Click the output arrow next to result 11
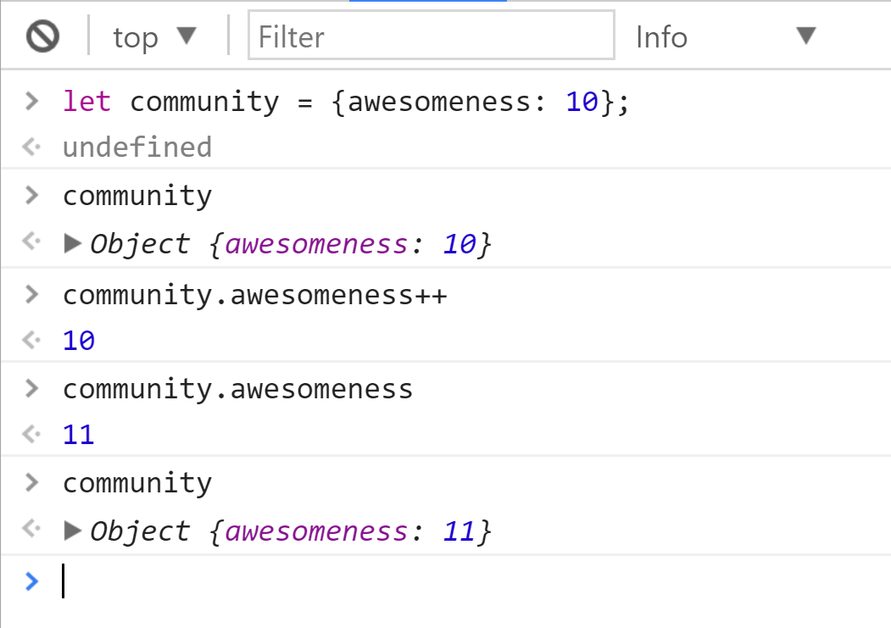This screenshot has width=891, height=628. (x=31, y=436)
